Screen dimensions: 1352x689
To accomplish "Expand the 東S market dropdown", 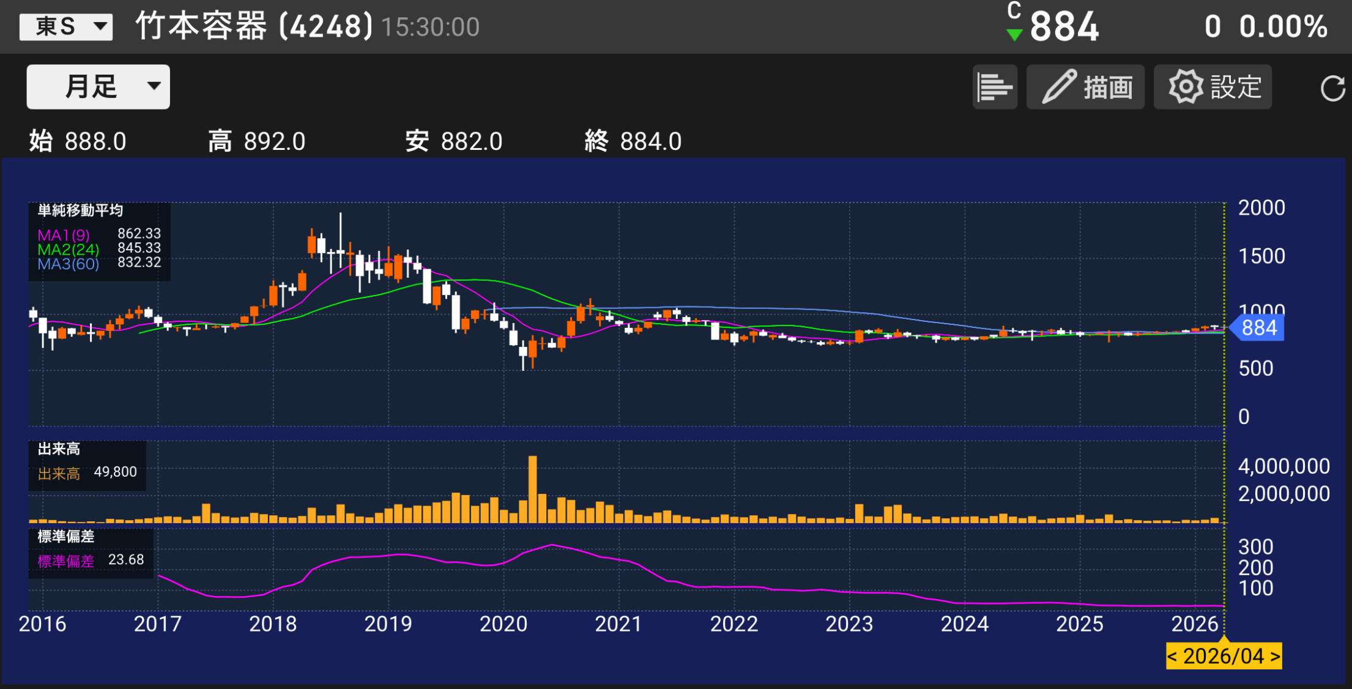I will tap(66, 27).
